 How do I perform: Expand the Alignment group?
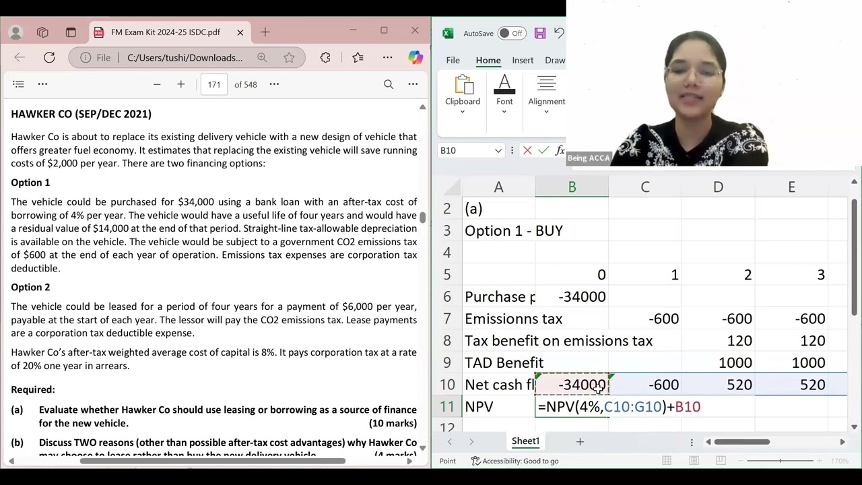(546, 94)
